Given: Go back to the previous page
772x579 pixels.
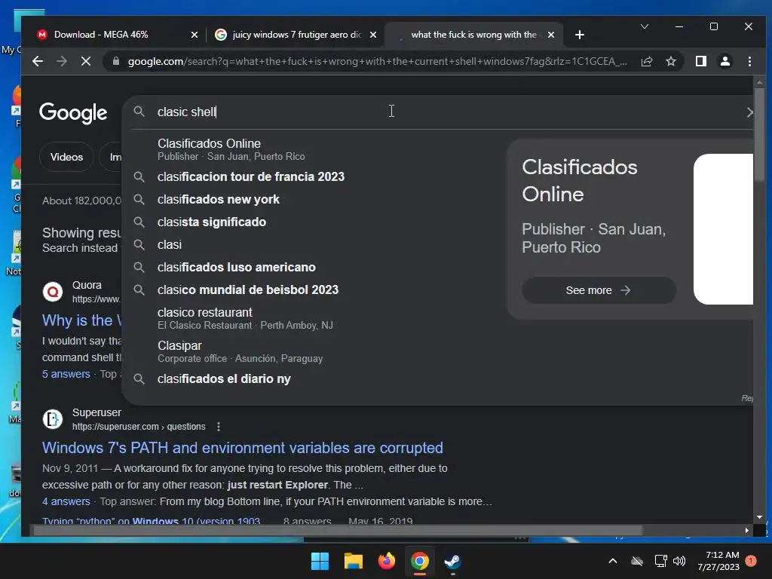Looking at the screenshot, I should tap(38, 61).
